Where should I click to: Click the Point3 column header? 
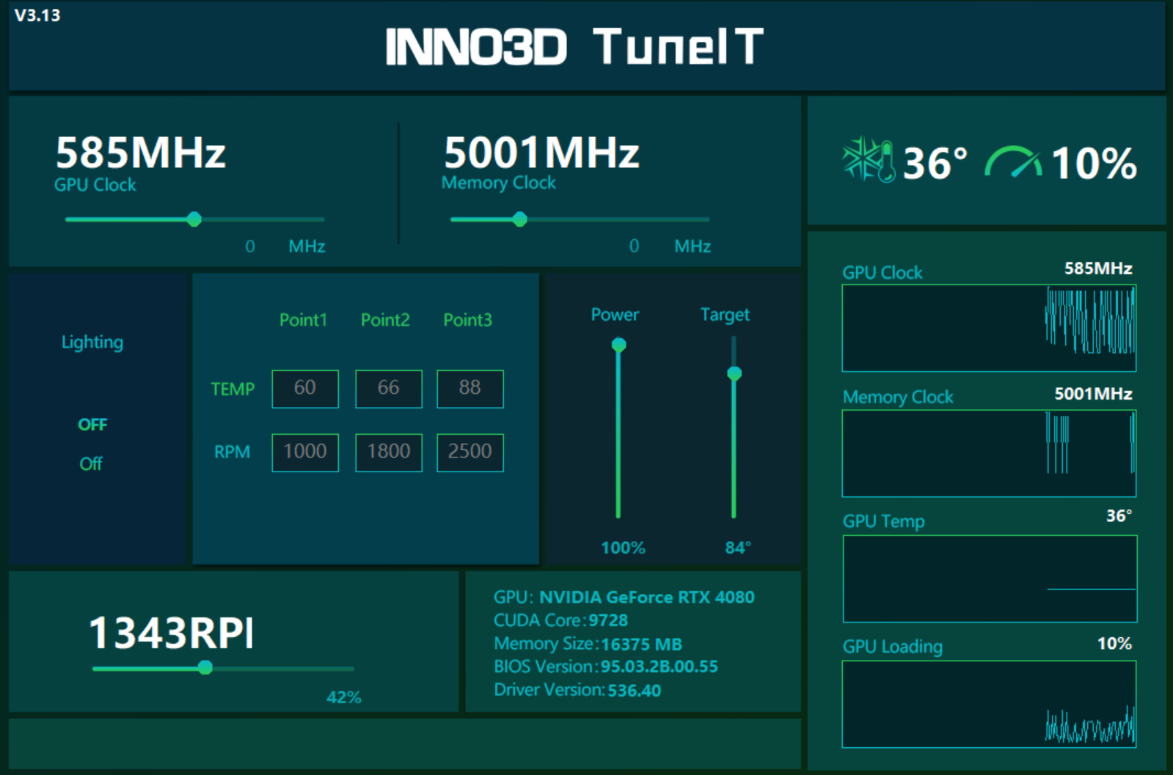click(467, 320)
